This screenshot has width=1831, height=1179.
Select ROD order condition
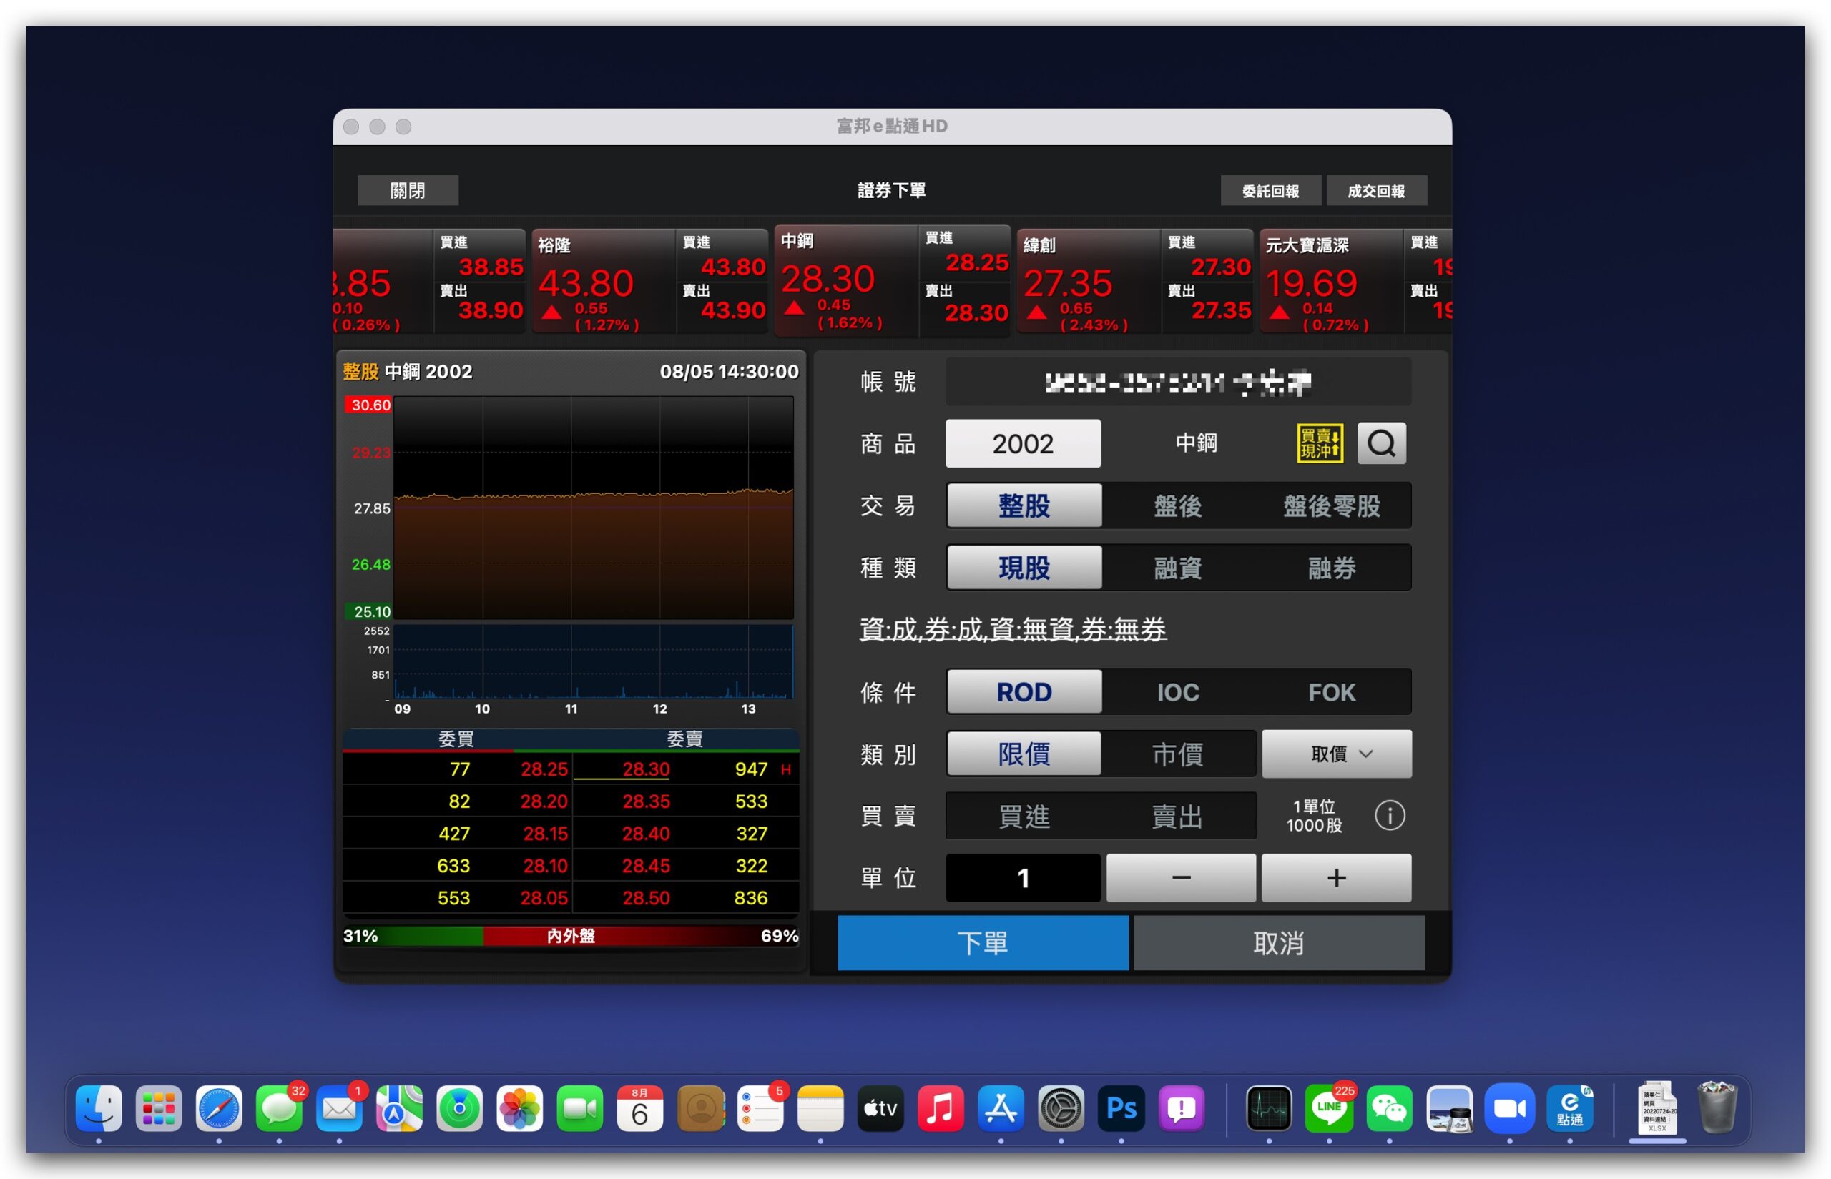coord(1024,692)
